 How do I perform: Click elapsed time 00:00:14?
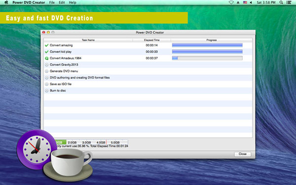click(151, 45)
